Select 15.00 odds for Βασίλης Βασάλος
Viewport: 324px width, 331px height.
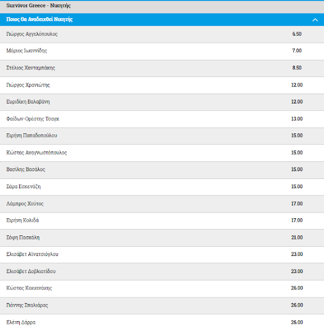point(297,169)
